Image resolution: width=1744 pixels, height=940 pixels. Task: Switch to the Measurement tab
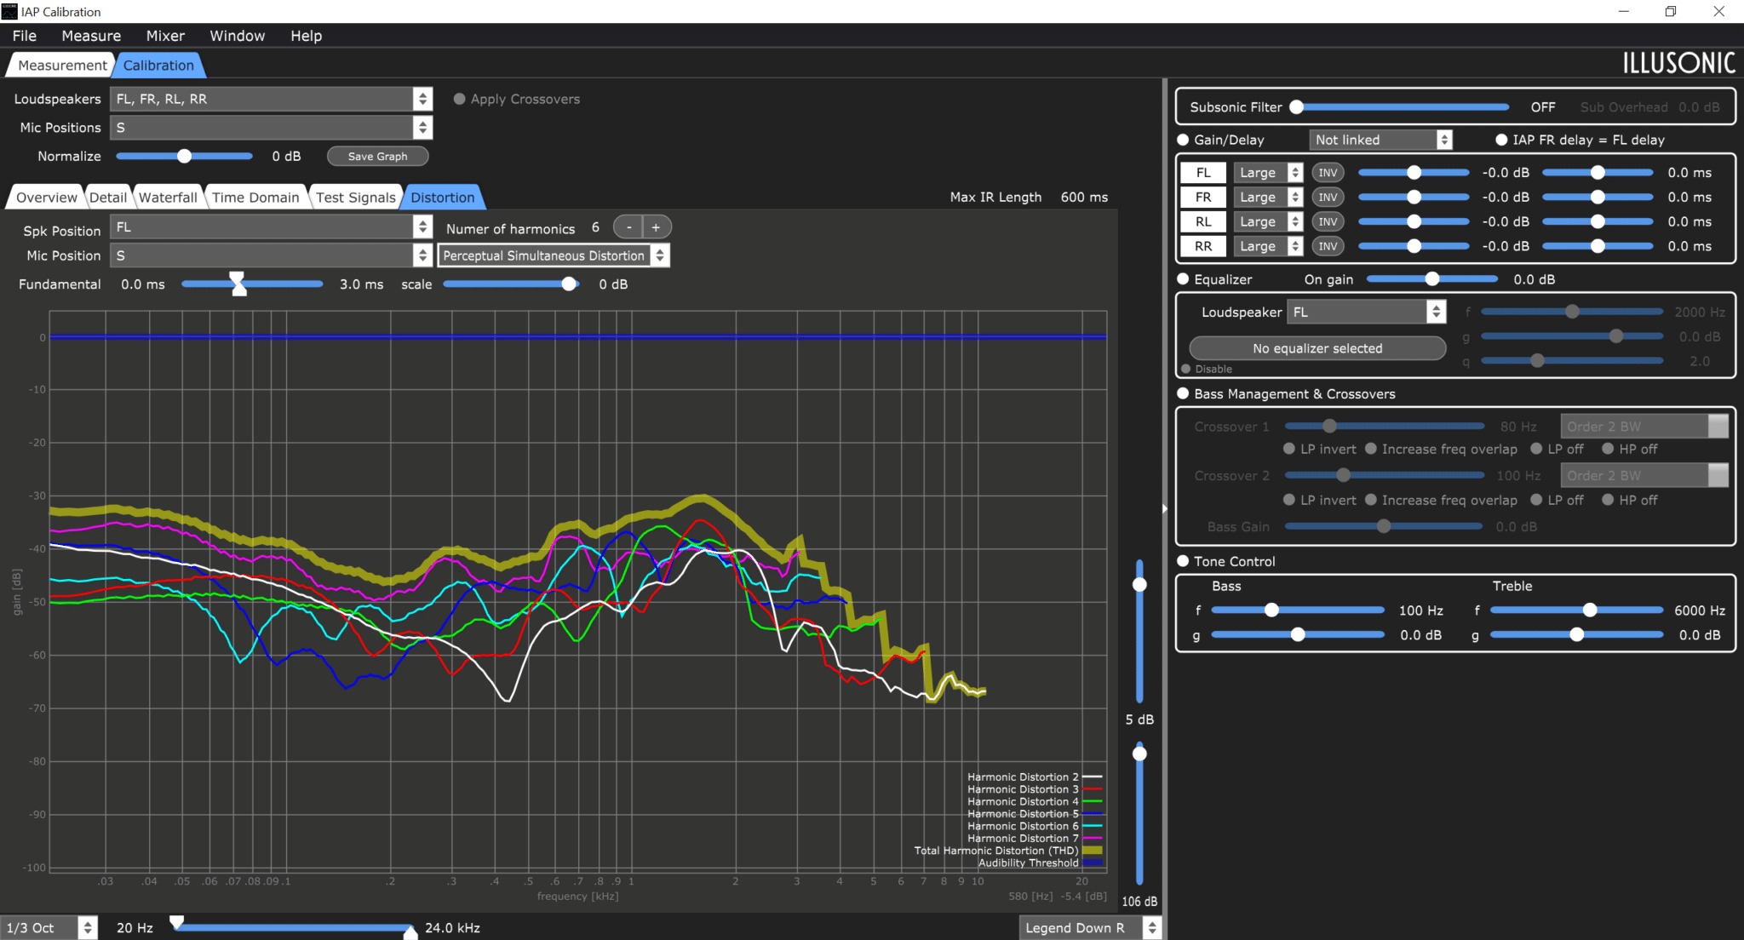[62, 66]
